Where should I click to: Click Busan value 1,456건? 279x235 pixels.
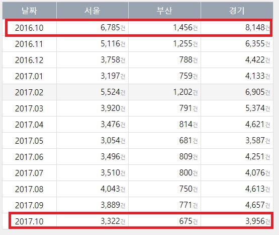[x=185, y=28]
